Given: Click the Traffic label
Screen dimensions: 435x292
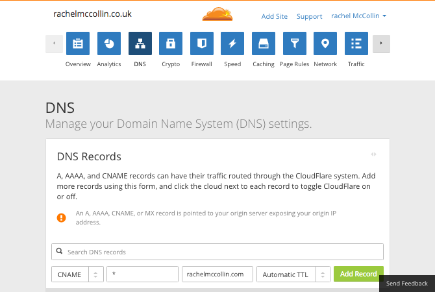Looking at the screenshot, I should (x=356, y=64).
